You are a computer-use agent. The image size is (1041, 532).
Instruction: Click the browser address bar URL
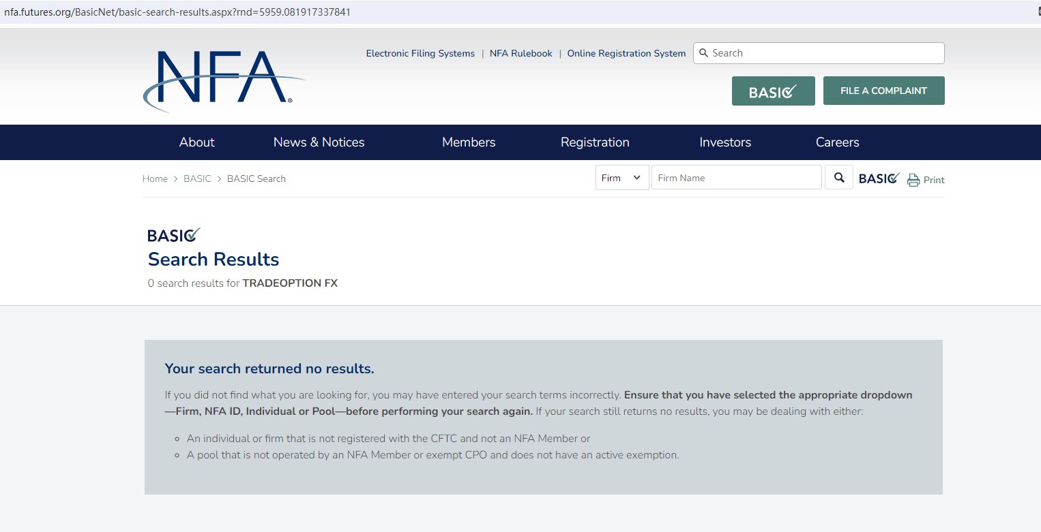tap(177, 12)
